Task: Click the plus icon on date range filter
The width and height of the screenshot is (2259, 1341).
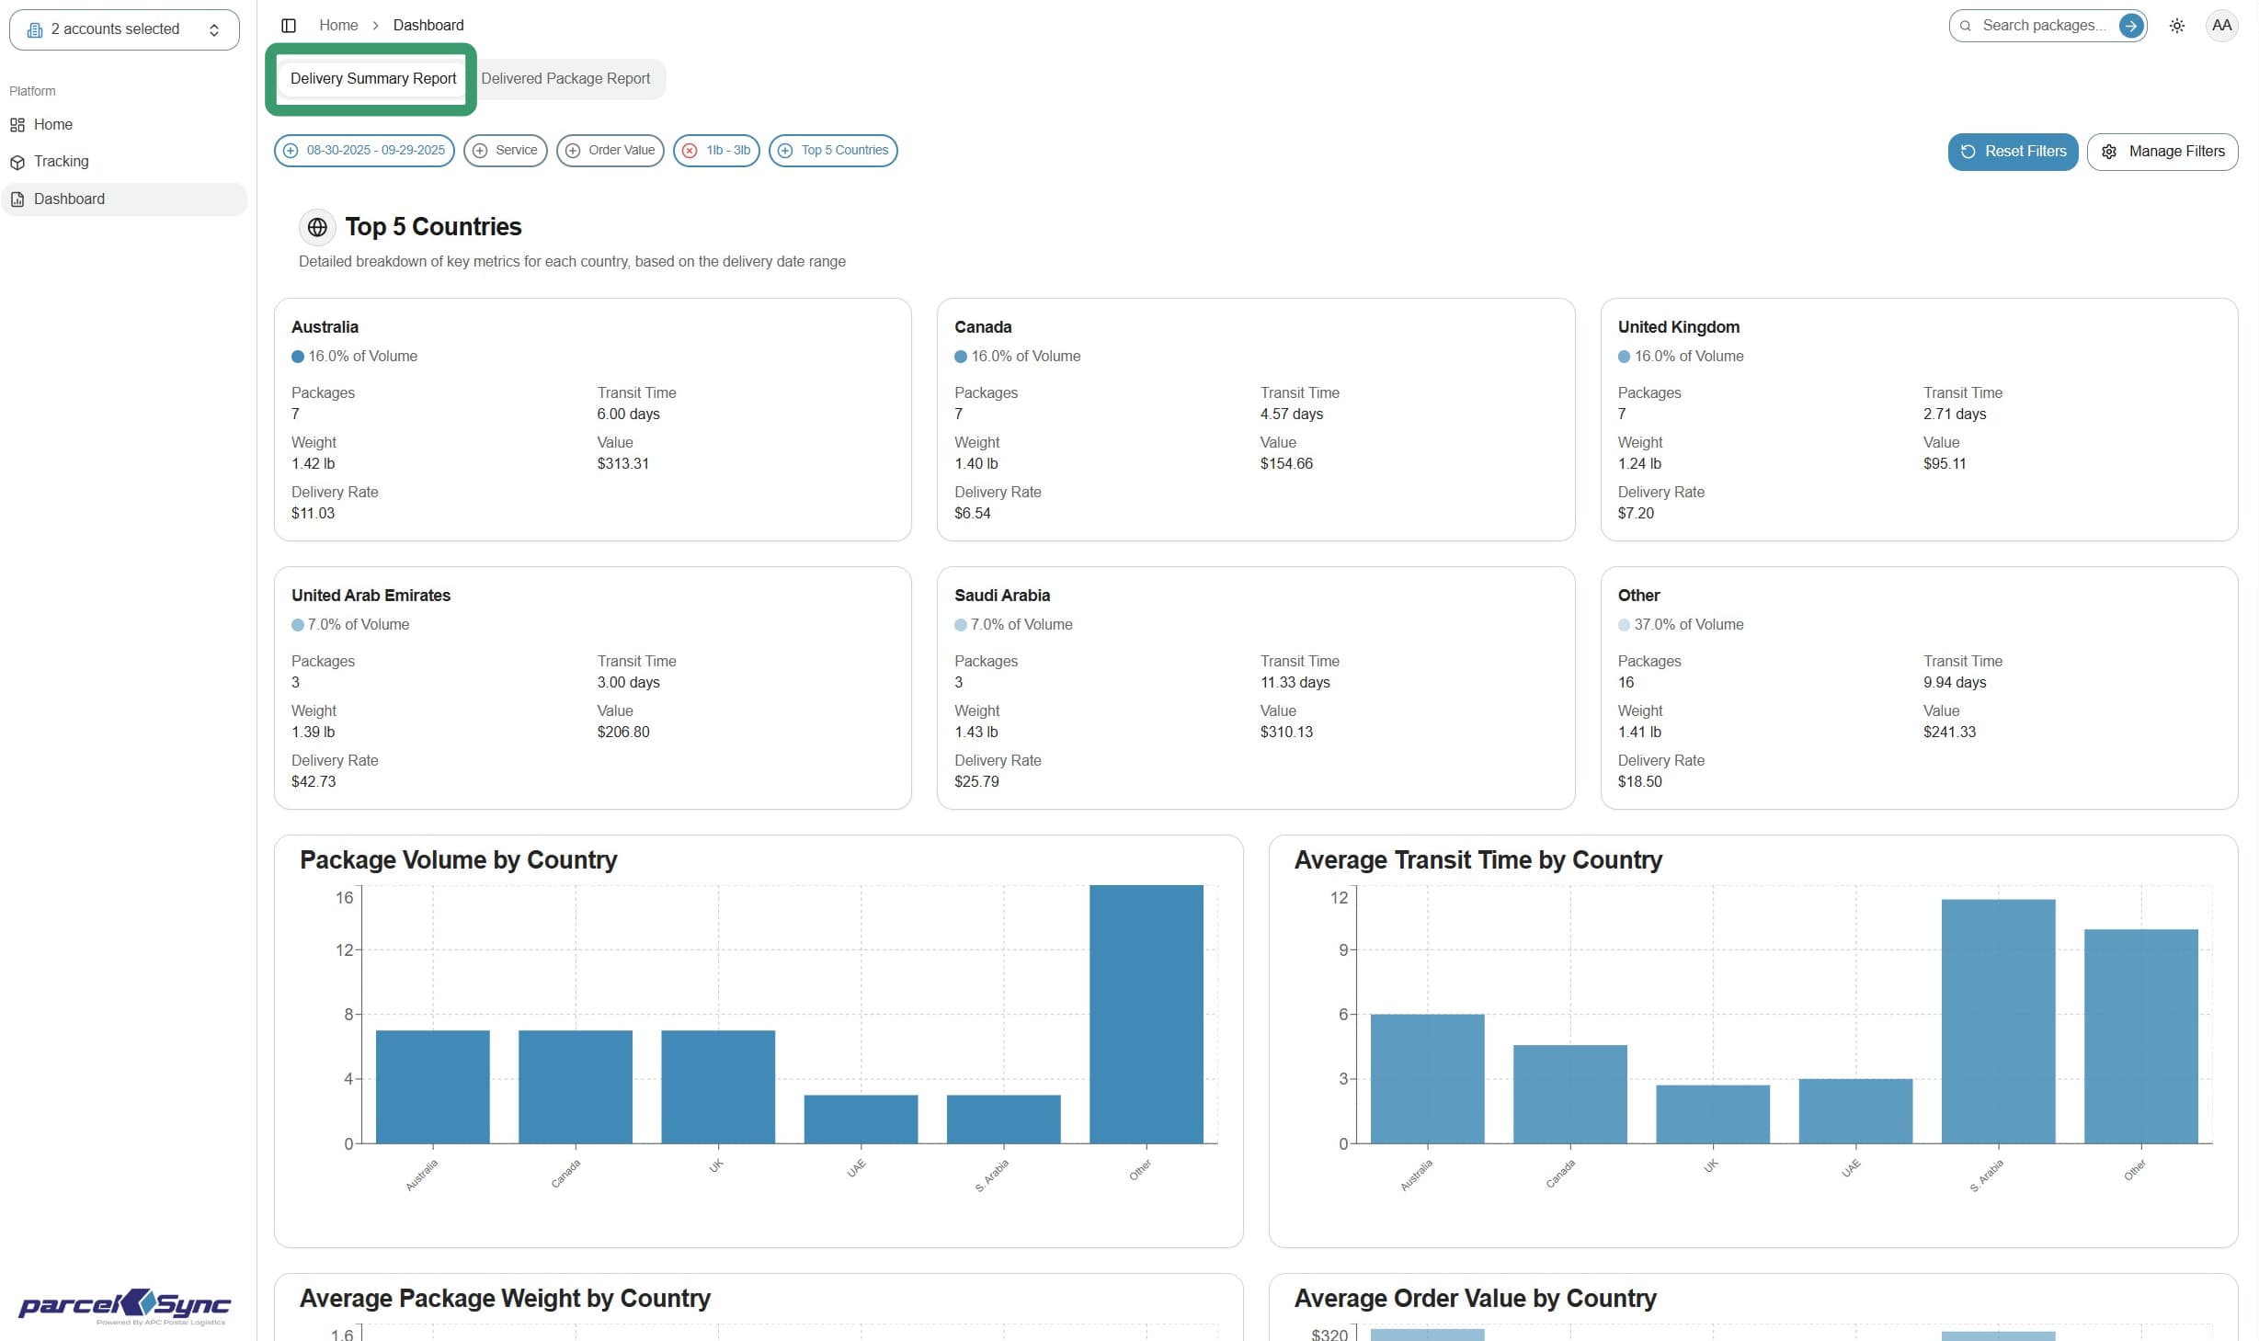Action: pyautogui.click(x=291, y=151)
